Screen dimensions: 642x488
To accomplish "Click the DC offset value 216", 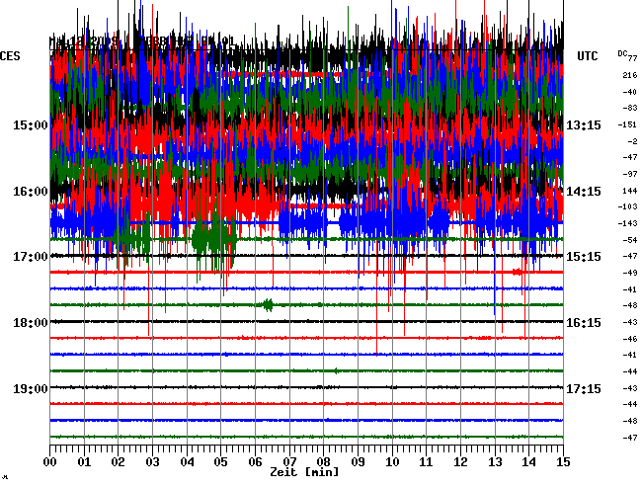I will (630, 75).
